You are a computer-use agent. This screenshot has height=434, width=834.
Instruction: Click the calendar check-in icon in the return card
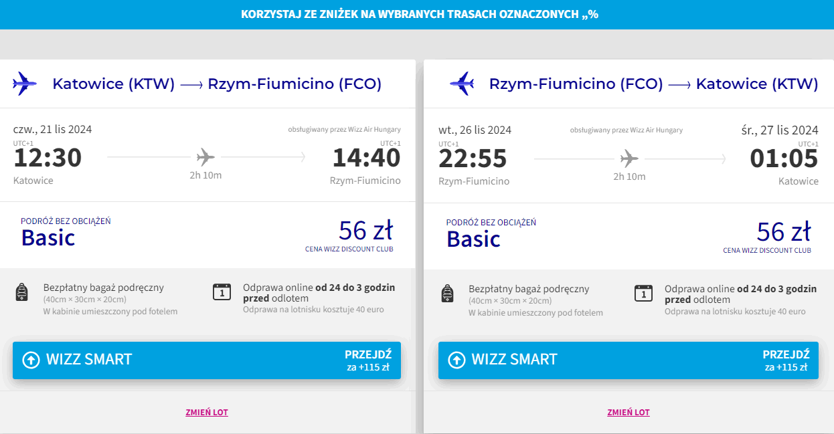(643, 294)
